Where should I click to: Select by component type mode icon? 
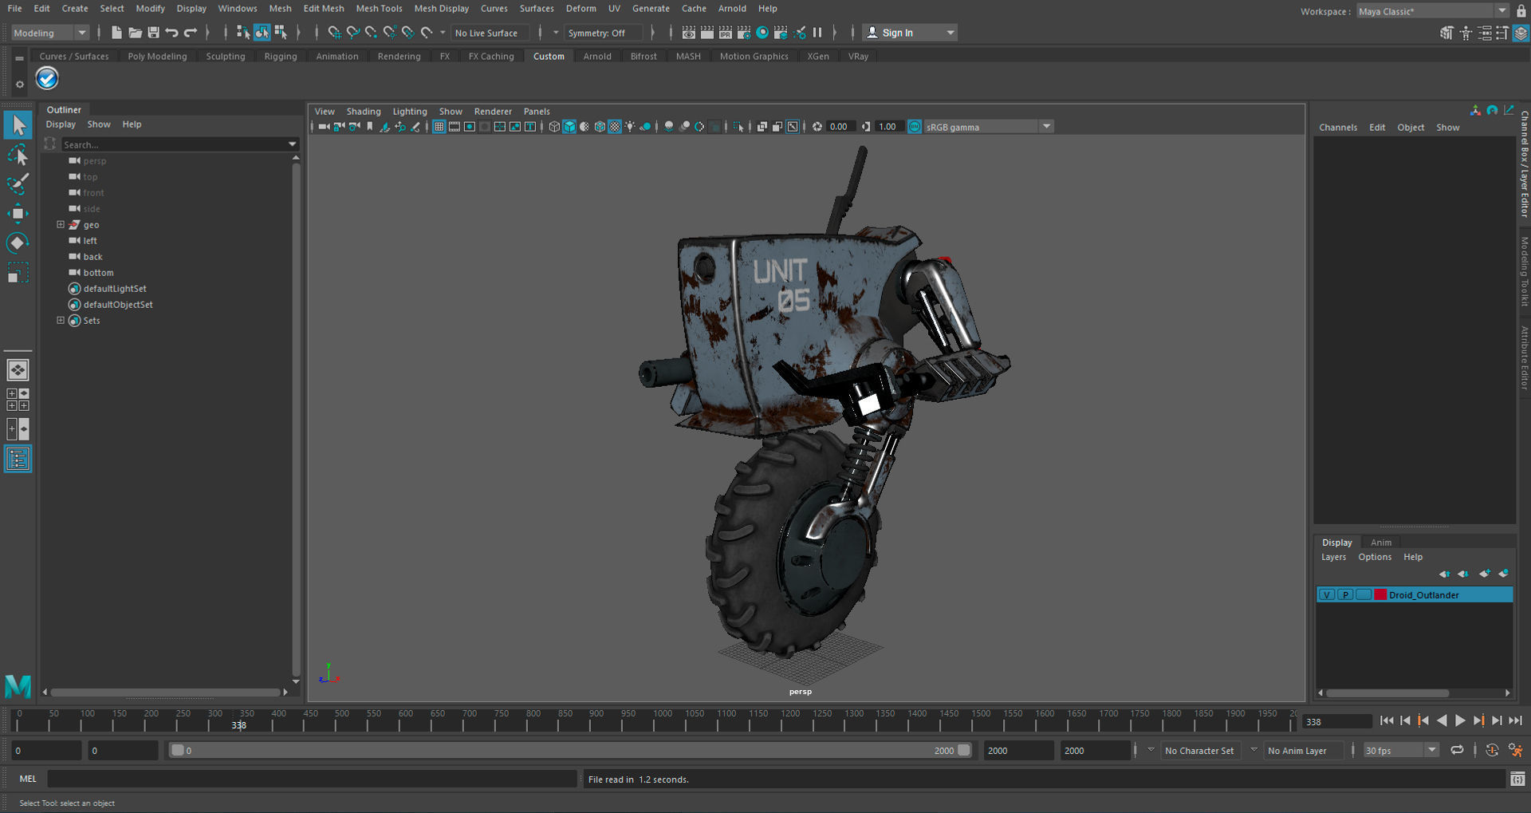[280, 33]
